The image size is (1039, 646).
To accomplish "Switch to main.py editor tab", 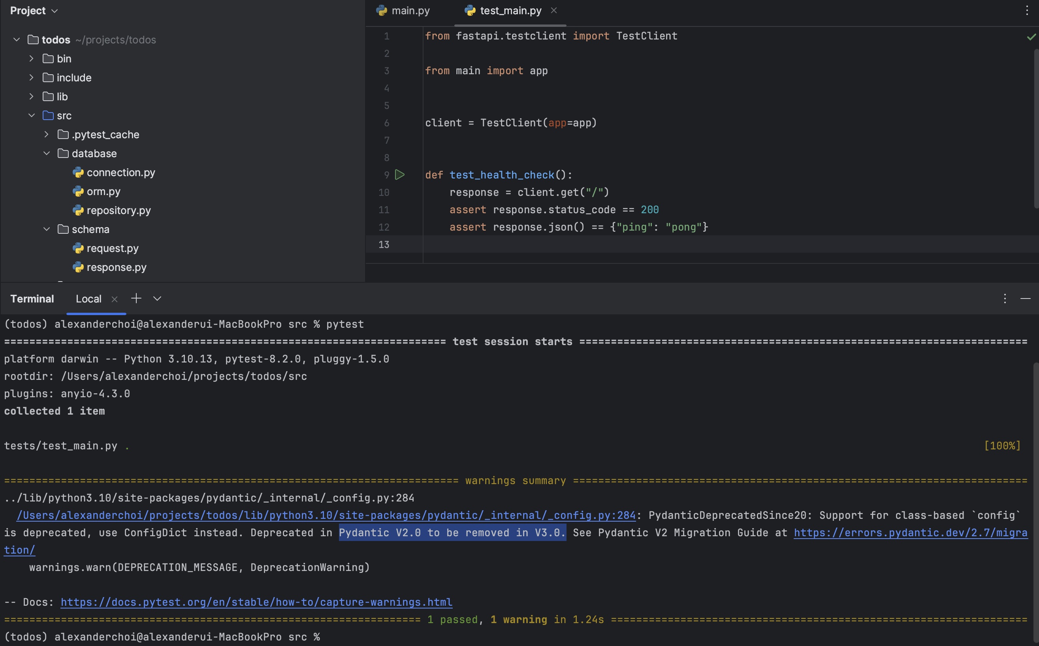I will click(403, 11).
